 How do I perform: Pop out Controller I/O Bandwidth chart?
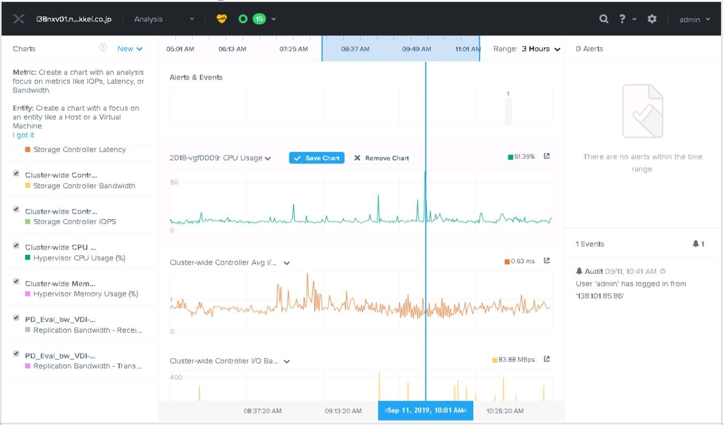point(547,359)
